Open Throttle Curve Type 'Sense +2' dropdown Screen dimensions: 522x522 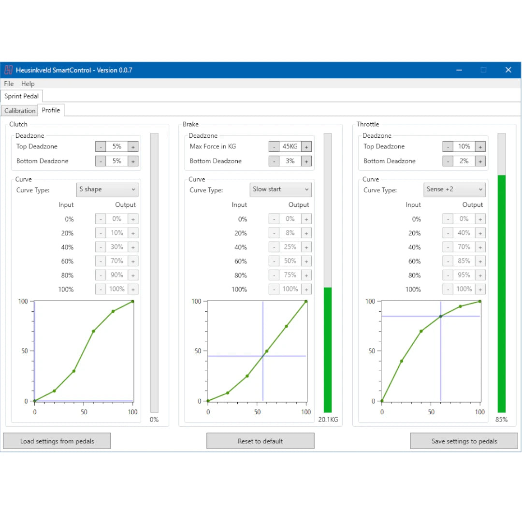coord(454,189)
